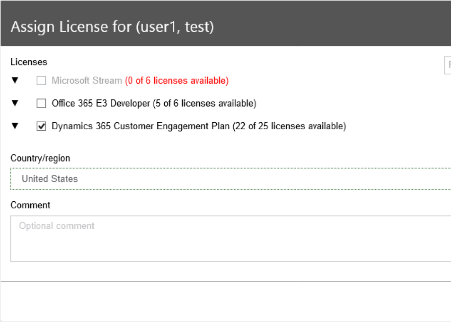Click the 'Licenses' section heading
The image size is (451, 322).
tap(29, 62)
